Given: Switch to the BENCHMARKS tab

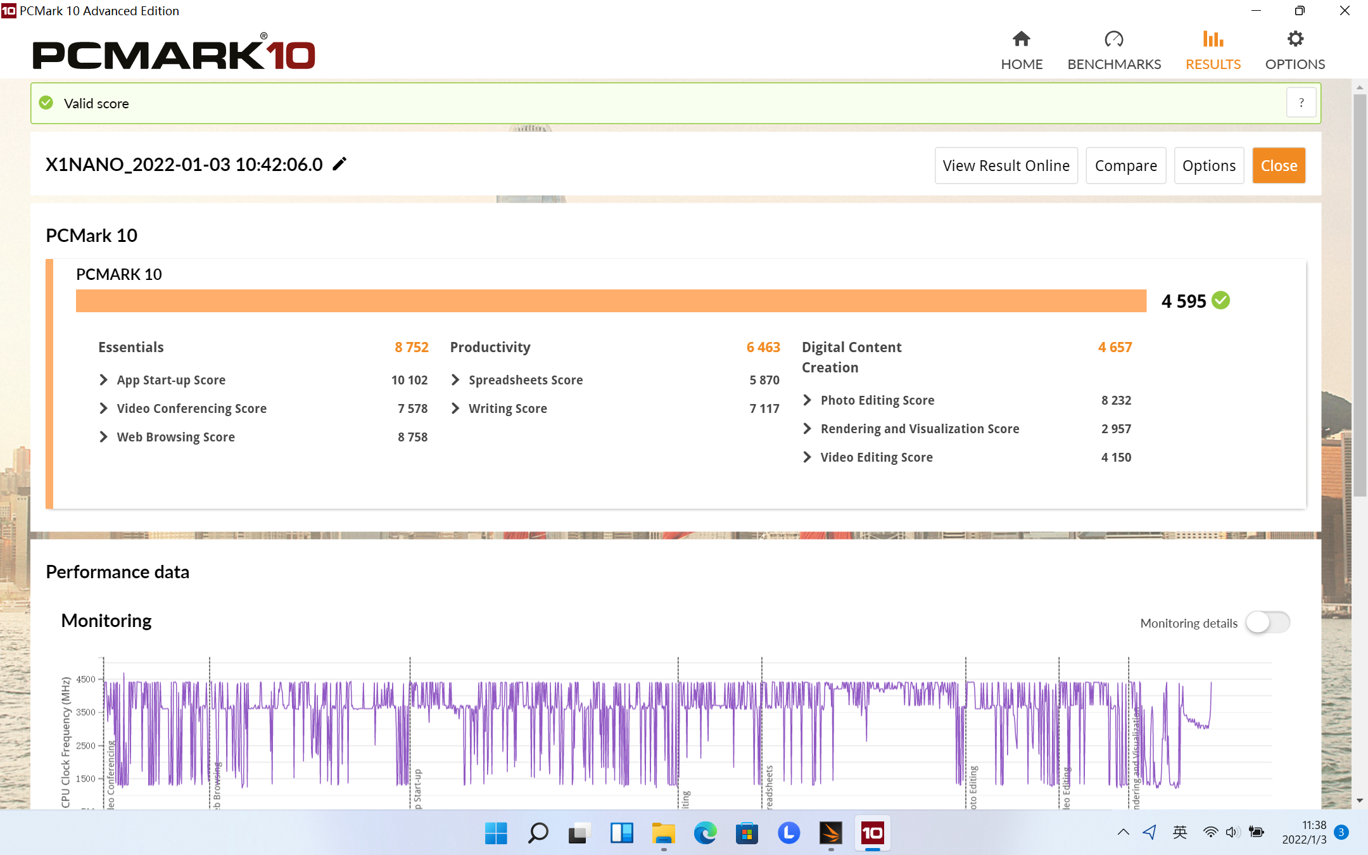Looking at the screenshot, I should (x=1114, y=51).
